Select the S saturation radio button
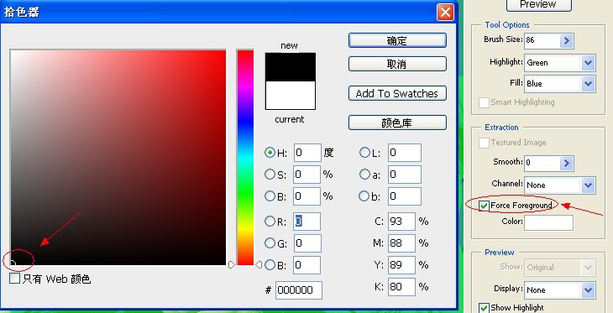613x313 pixels. [270, 175]
